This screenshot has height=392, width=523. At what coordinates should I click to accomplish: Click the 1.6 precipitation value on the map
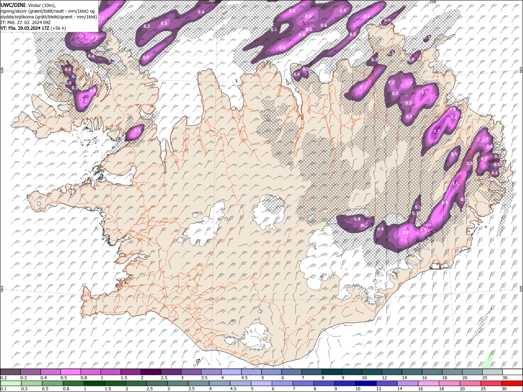tap(455, 184)
